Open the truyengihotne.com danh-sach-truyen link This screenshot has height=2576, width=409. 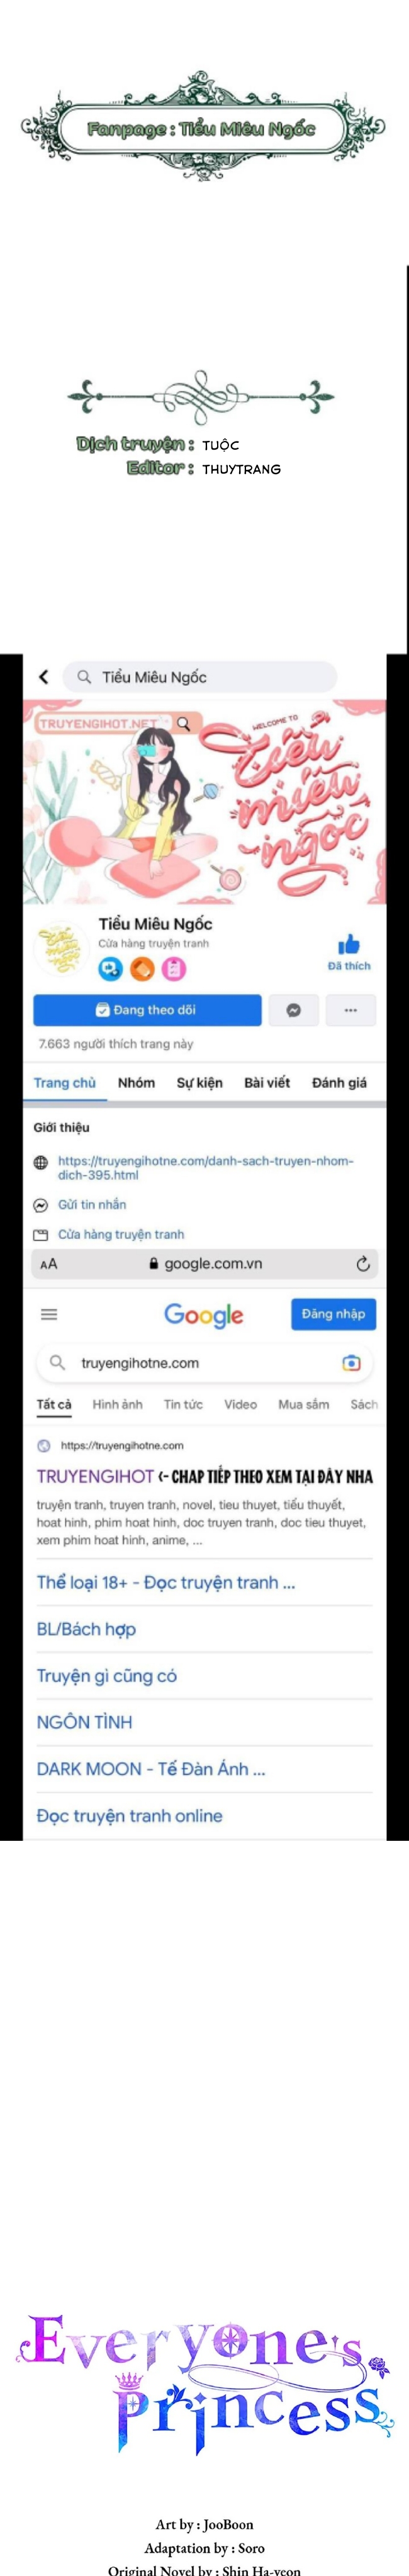[205, 1168]
